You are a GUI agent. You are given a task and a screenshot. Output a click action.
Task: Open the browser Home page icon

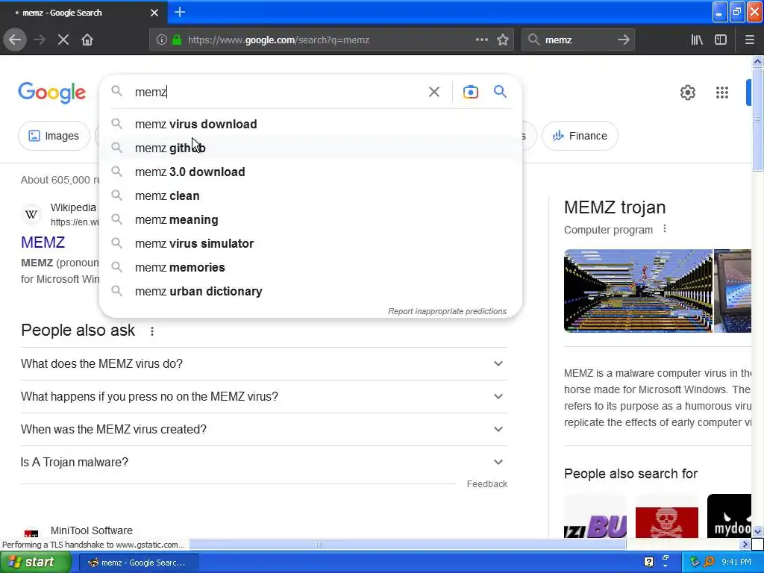(x=87, y=40)
